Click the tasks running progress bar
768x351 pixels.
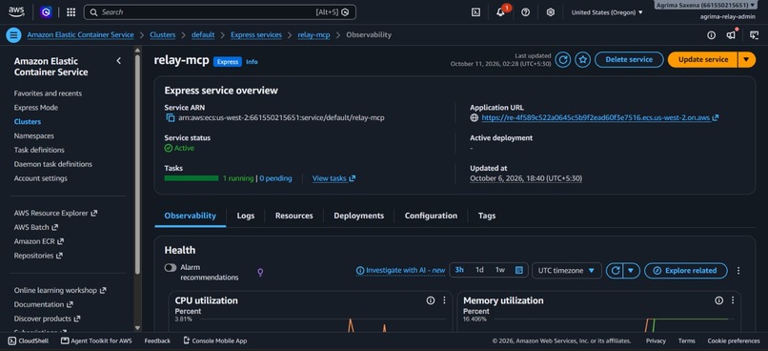click(192, 178)
